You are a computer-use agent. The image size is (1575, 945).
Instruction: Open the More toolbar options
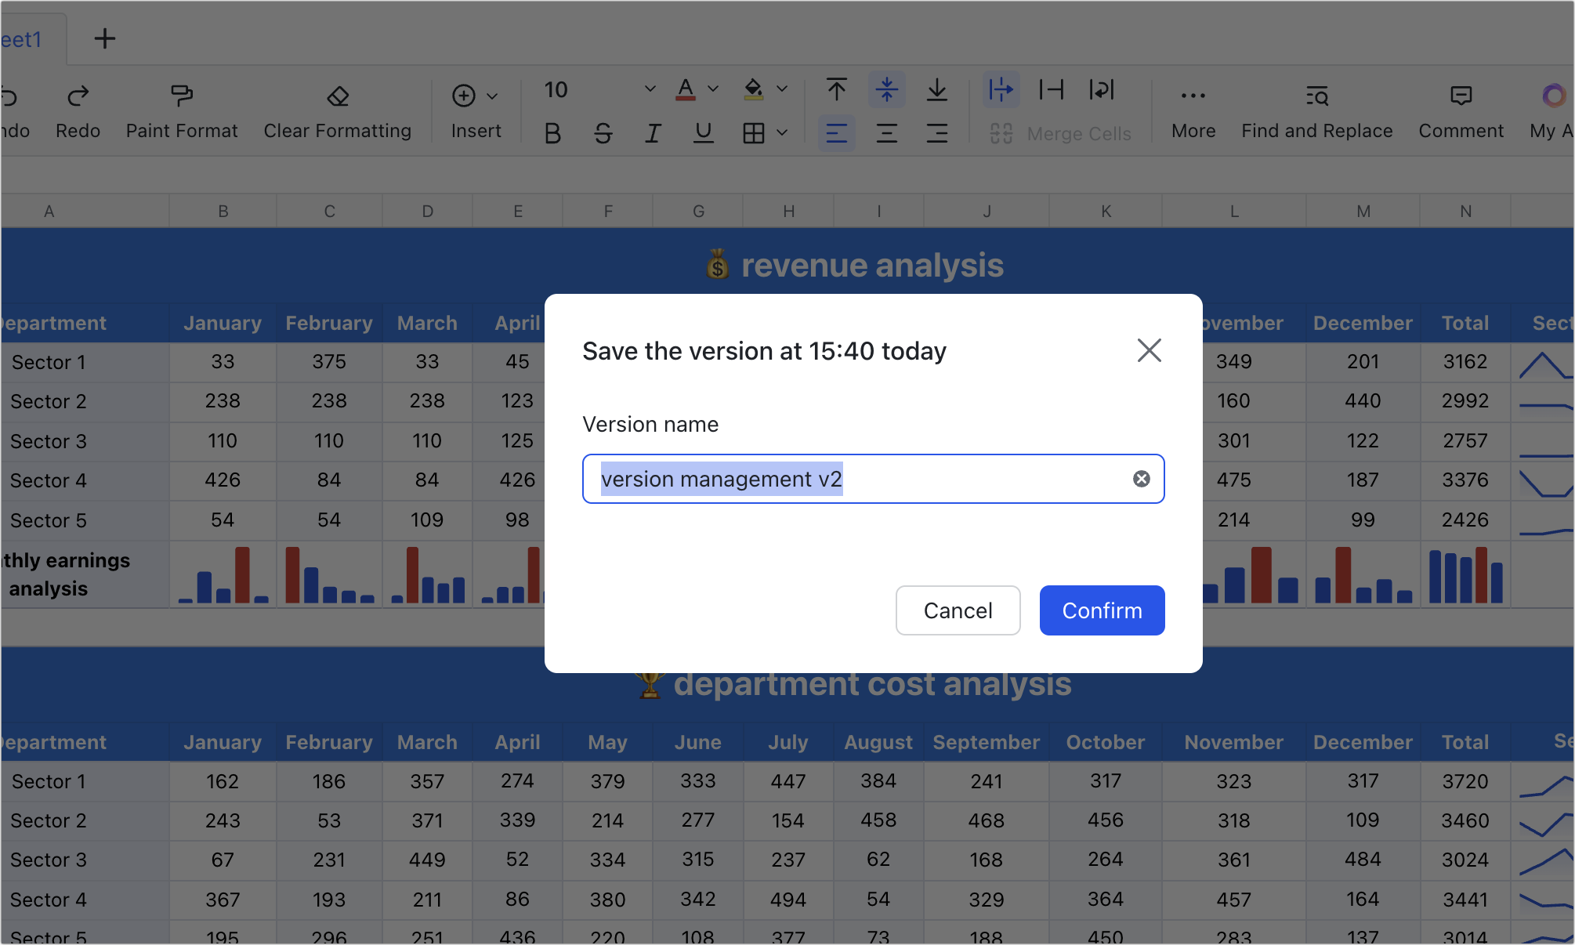tap(1193, 111)
